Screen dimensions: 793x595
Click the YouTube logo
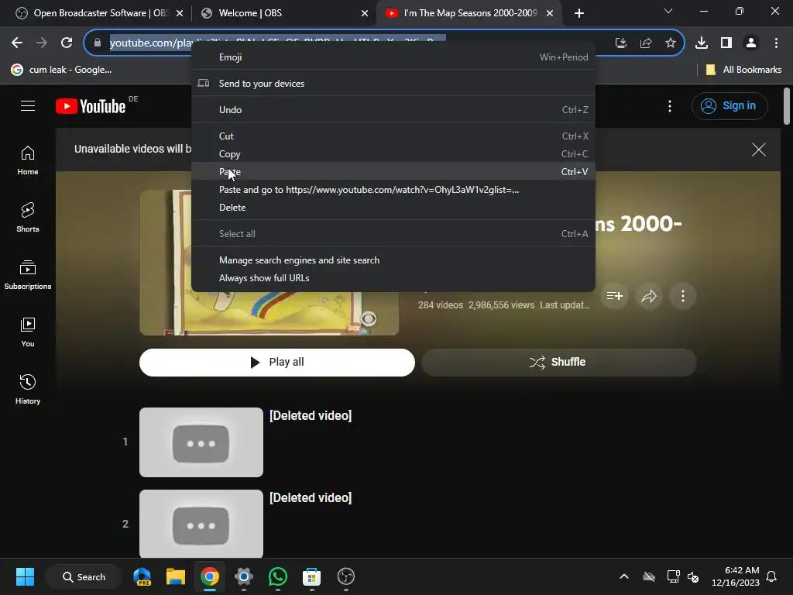coord(91,106)
